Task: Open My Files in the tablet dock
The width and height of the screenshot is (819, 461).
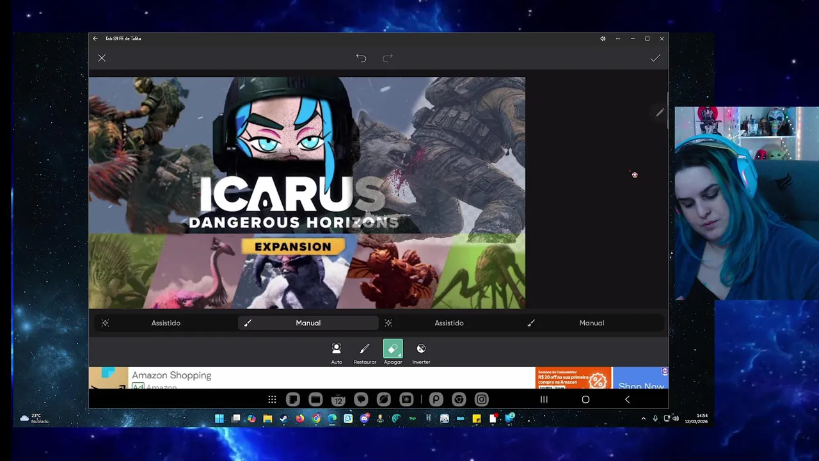Action: (315, 400)
